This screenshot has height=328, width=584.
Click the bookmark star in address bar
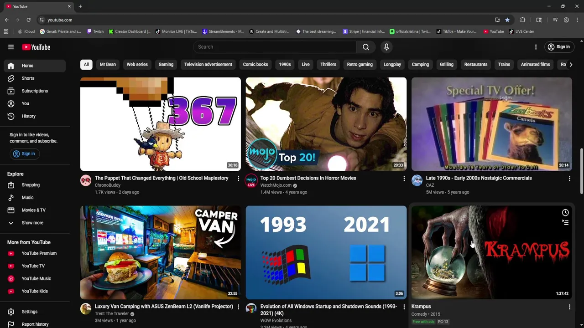[507, 20]
